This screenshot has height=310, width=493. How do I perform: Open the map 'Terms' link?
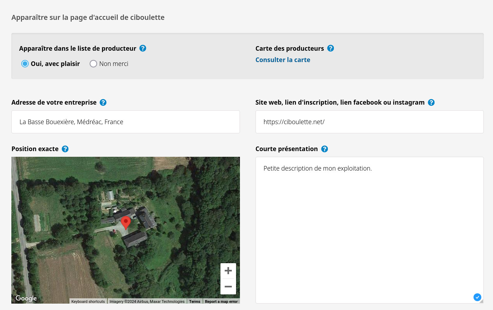195,301
